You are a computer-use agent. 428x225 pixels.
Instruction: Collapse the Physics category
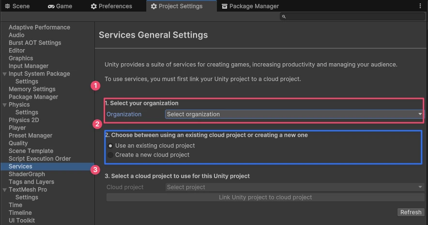pyautogui.click(x=5, y=105)
